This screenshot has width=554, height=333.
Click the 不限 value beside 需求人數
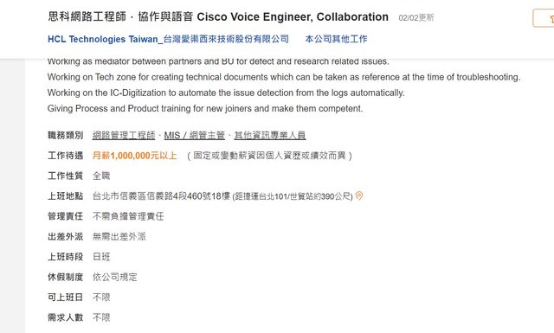click(101, 317)
